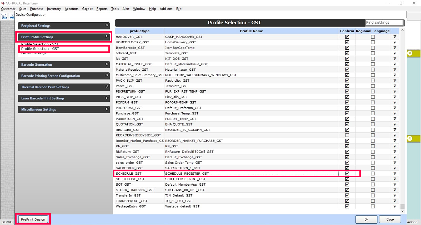Viewport: 421px width, 225px height.
Task: Expand the Miscellaneous Settings section
Action: [64, 109]
